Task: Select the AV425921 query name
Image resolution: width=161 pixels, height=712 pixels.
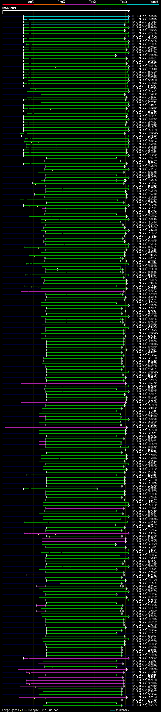Action: [x=9, y=8]
